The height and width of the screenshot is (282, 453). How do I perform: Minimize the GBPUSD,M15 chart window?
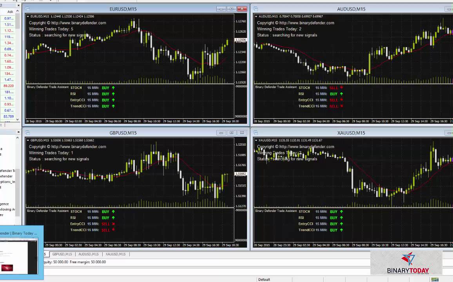click(221, 133)
